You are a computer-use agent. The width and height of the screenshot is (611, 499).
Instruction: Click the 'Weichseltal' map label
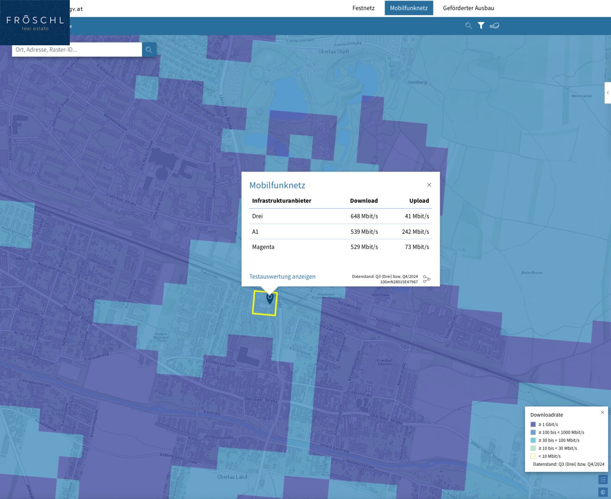pos(581,96)
